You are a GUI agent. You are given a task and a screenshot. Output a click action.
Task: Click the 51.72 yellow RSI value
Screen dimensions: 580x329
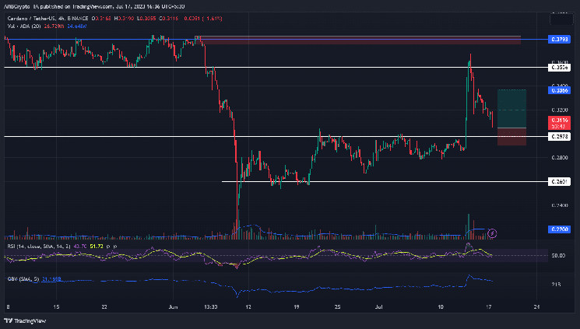(97, 247)
